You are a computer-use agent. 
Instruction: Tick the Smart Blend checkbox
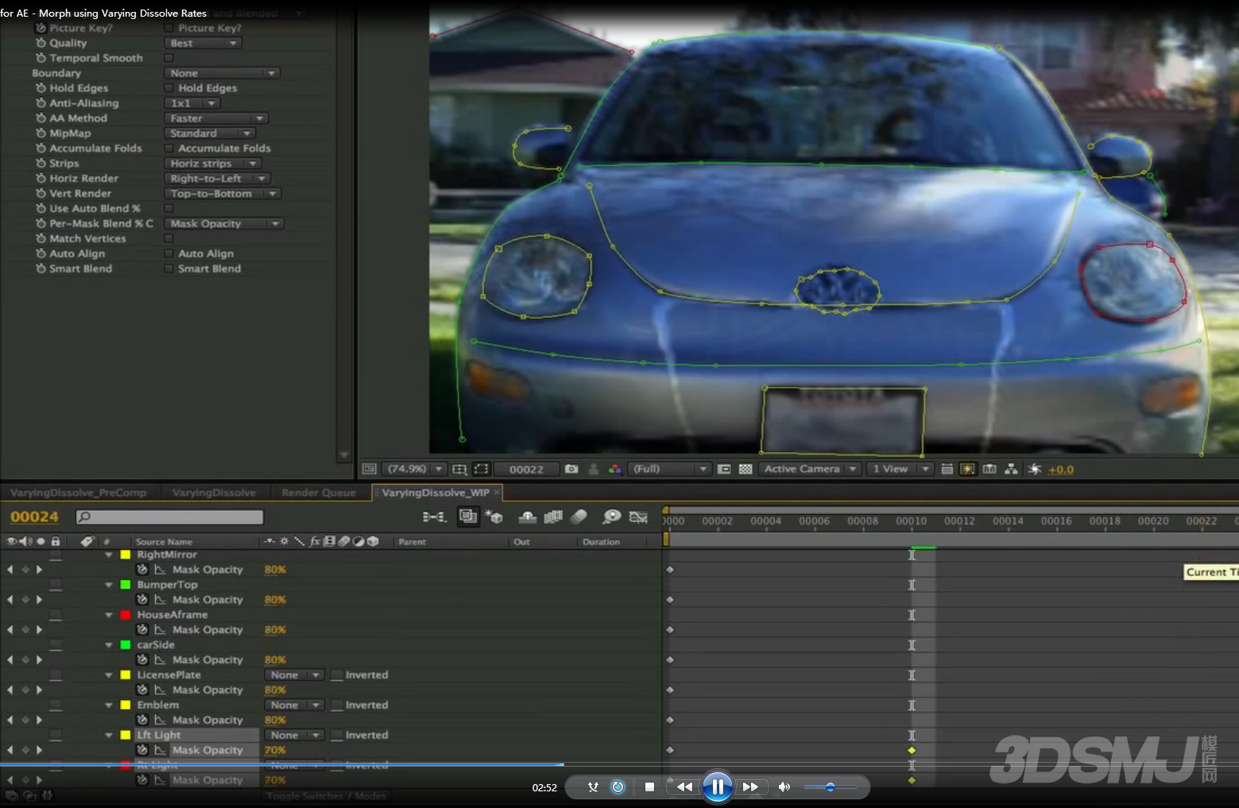(168, 269)
